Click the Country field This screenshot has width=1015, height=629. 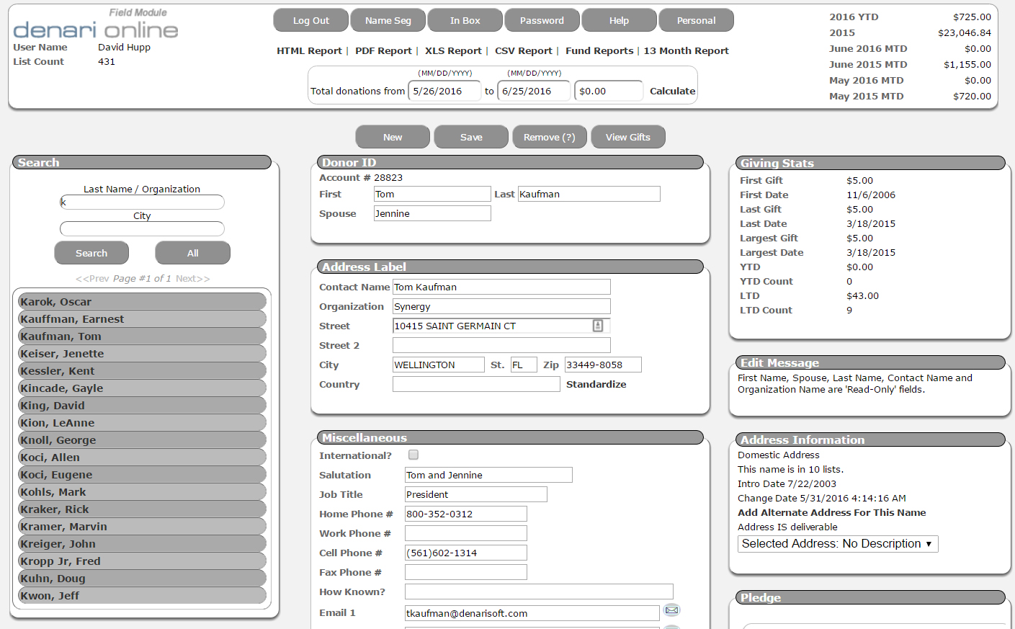click(x=476, y=384)
